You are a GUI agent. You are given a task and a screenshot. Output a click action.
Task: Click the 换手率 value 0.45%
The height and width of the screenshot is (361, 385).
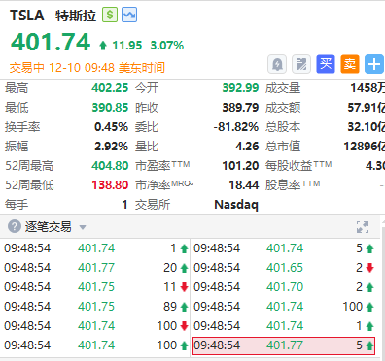pyautogui.click(x=111, y=127)
